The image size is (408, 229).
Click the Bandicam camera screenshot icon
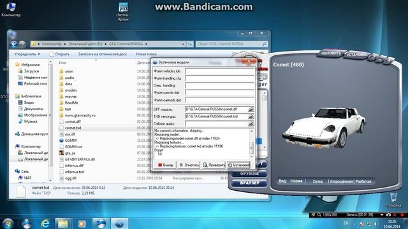point(388,215)
